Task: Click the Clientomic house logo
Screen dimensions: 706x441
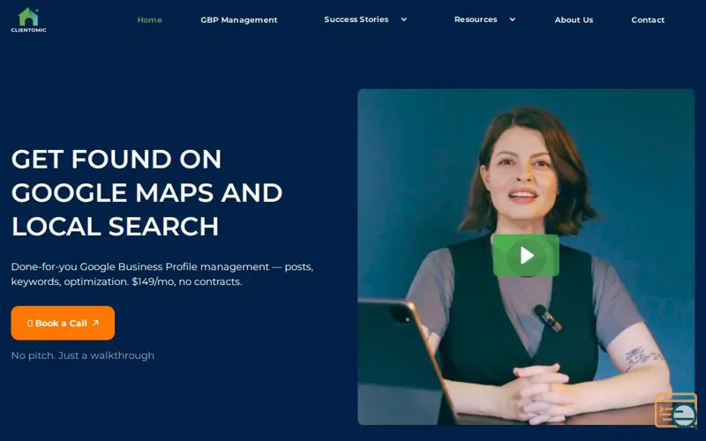Action: [28, 17]
